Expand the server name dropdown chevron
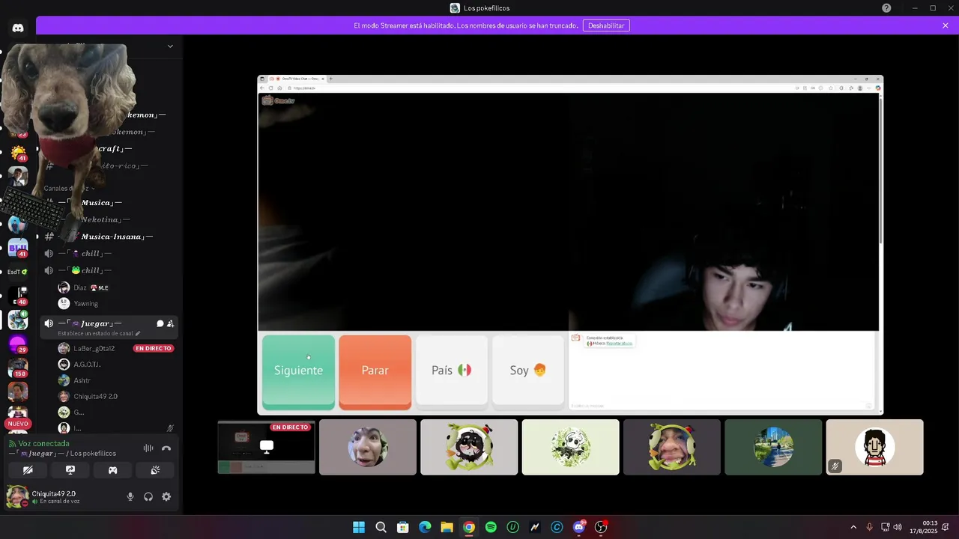Image resolution: width=959 pixels, height=539 pixels. (x=170, y=46)
